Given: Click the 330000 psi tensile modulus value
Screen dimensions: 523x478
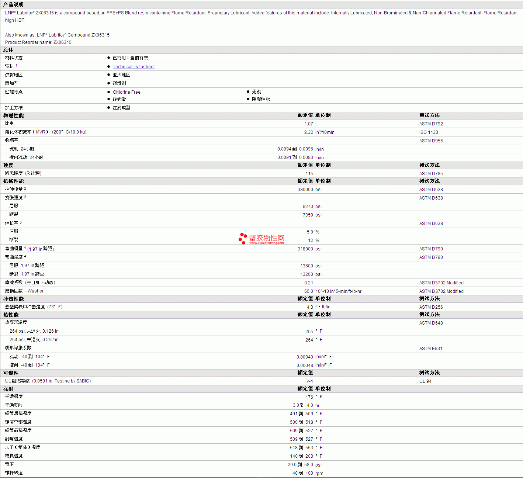Looking at the screenshot, I should click(309, 190).
